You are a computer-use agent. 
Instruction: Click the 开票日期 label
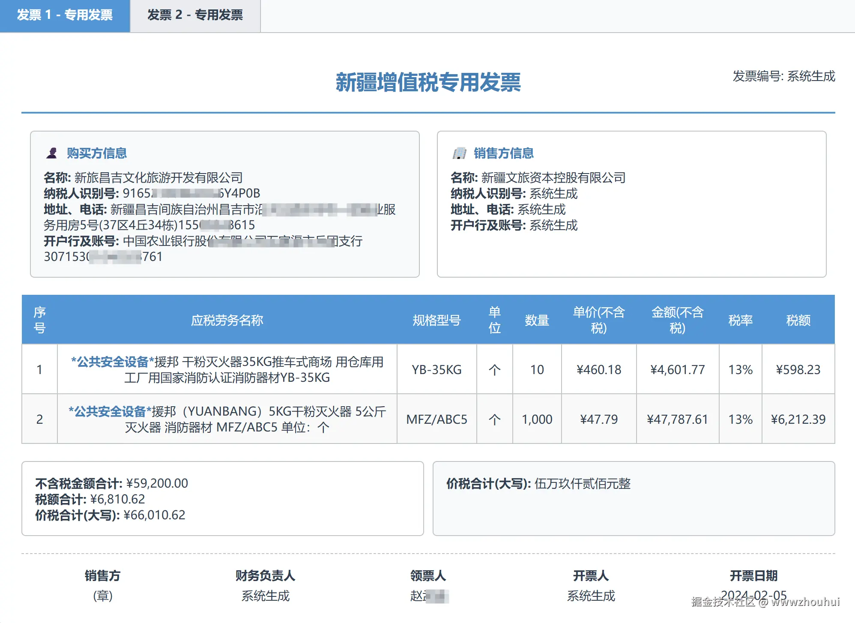[x=753, y=575]
